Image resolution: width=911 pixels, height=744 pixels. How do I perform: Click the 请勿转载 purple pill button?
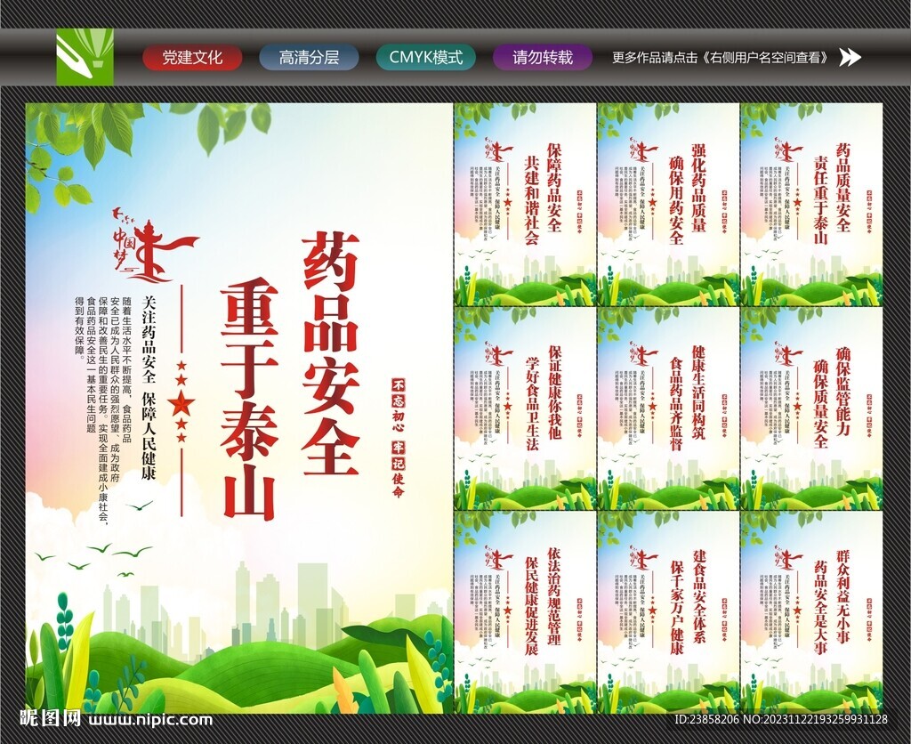pyautogui.click(x=543, y=58)
